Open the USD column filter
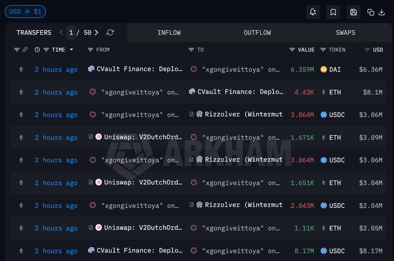The image size is (394, 261). [x=367, y=50]
